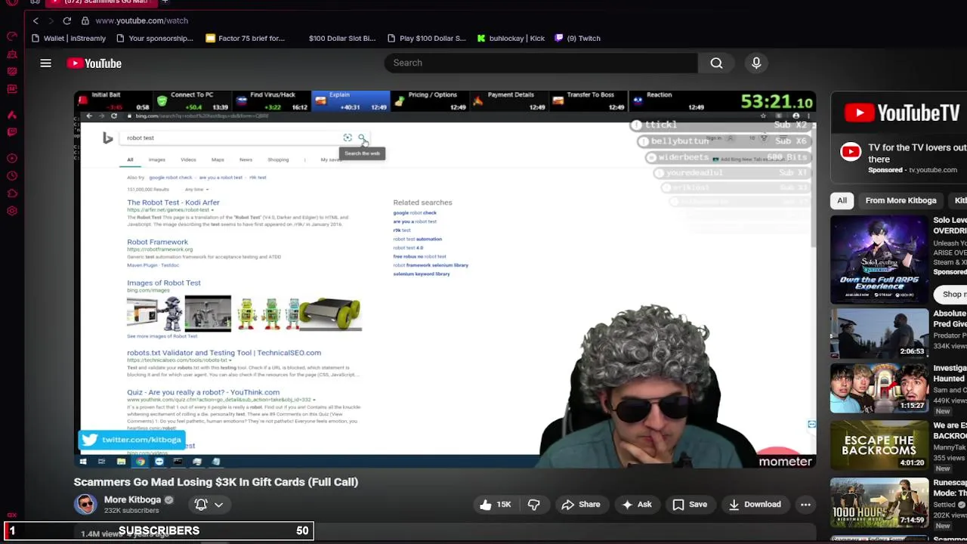Open buhlockay | Kick bookmark
This screenshot has width=967, height=544.
tap(511, 39)
